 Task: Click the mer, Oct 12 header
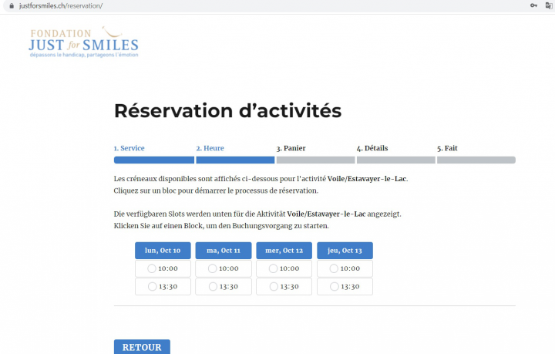284,251
